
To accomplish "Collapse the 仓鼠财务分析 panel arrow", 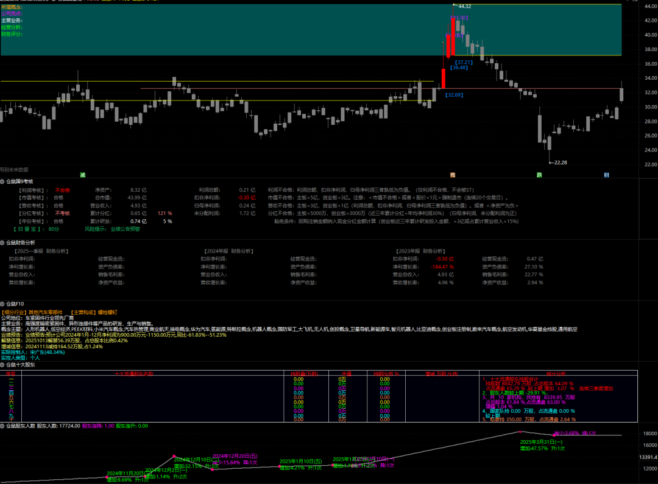I will coord(2,243).
